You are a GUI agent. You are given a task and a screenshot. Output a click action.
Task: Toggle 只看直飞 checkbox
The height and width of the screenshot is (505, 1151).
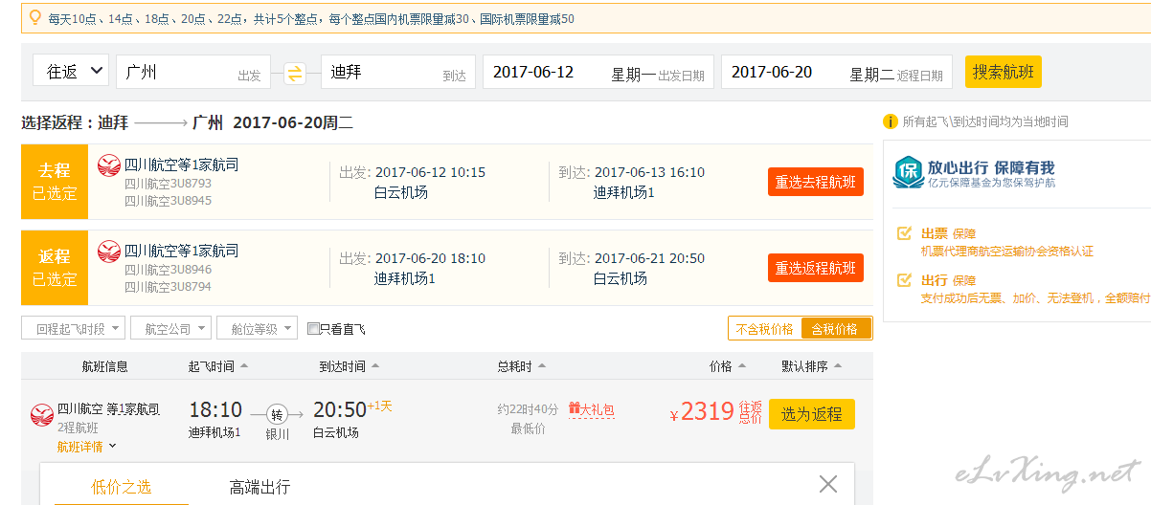click(x=313, y=329)
